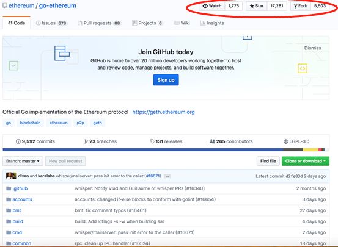The width and height of the screenshot is (338, 247).
Task: Click the blue Sign up button
Action: pyautogui.click(x=166, y=80)
